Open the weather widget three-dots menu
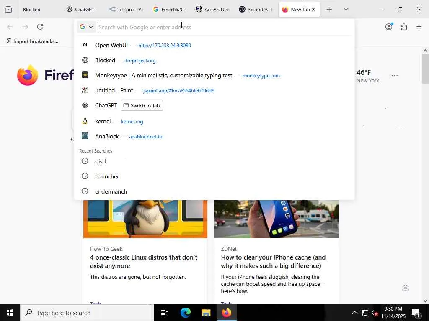 pyautogui.click(x=395, y=76)
